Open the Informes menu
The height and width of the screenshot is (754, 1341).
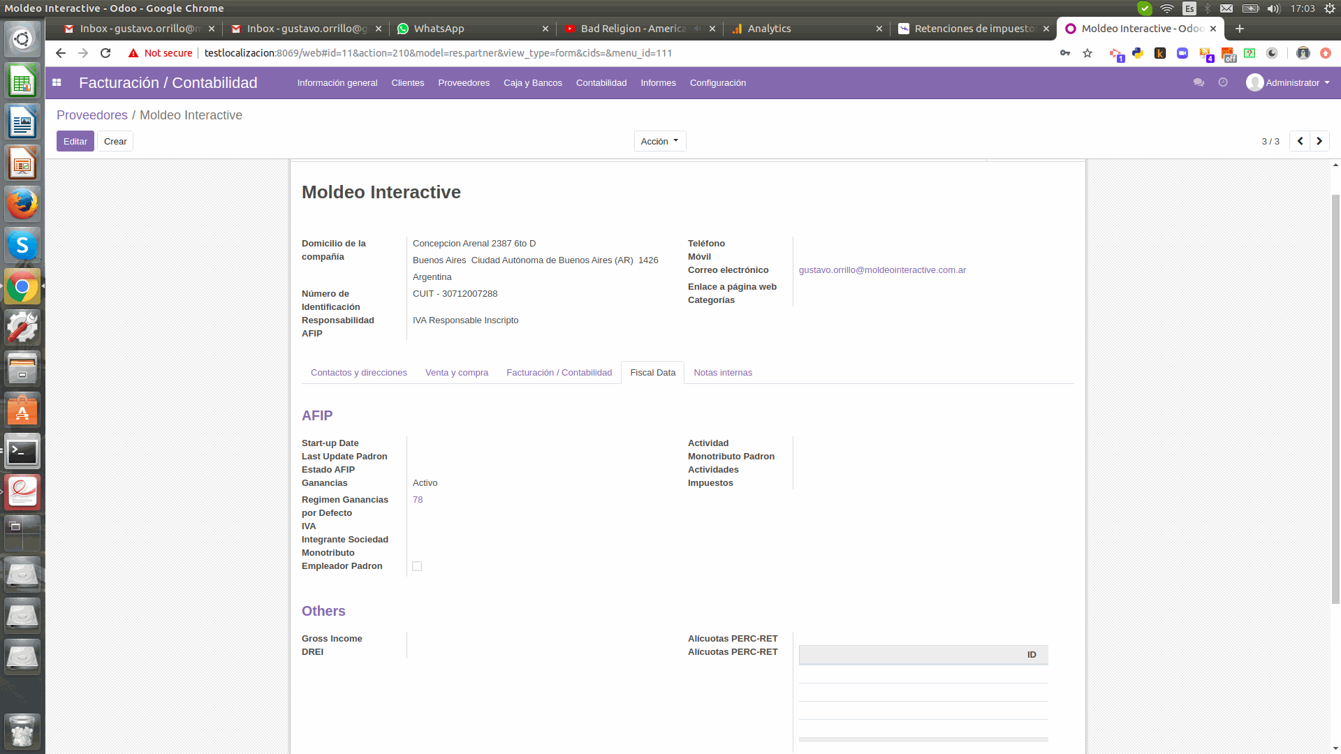[659, 82]
